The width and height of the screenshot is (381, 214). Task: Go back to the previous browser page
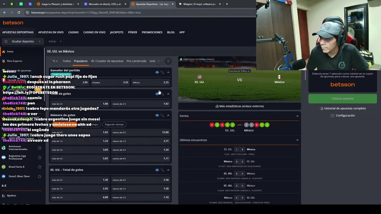pyautogui.click(x=4, y=12)
